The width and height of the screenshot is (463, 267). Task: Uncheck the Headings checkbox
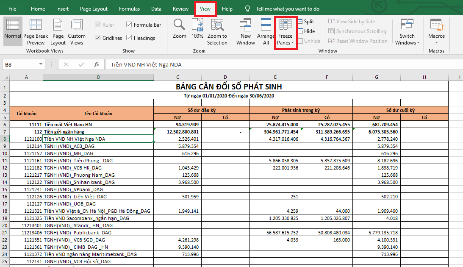click(x=129, y=38)
